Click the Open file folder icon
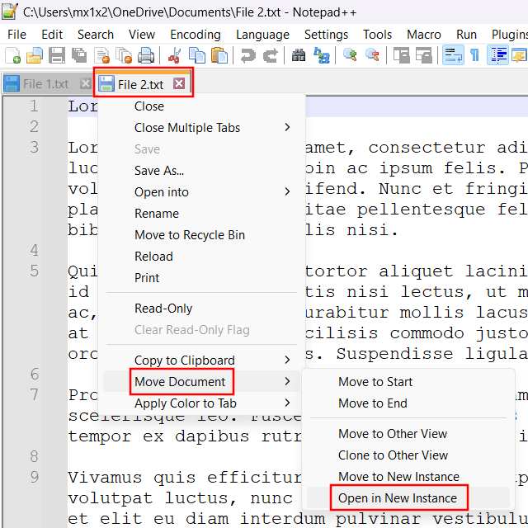The image size is (528, 528). [35, 55]
